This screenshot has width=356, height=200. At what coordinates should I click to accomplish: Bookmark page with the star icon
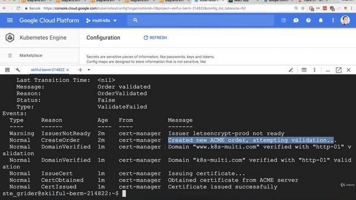pos(303,8)
